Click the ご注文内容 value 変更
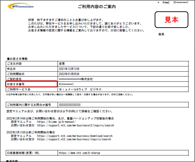The height and width of the screenshot is (162, 195). pos(62,64)
